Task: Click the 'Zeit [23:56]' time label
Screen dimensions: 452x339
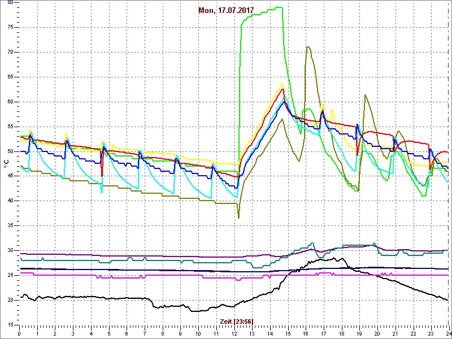Action: pyautogui.click(x=237, y=321)
